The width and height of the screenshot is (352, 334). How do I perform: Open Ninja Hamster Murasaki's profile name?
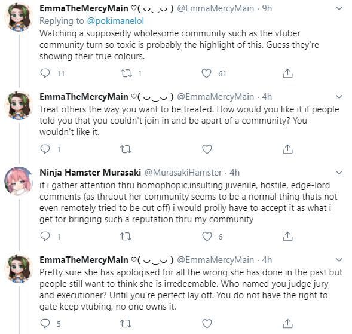(x=90, y=173)
